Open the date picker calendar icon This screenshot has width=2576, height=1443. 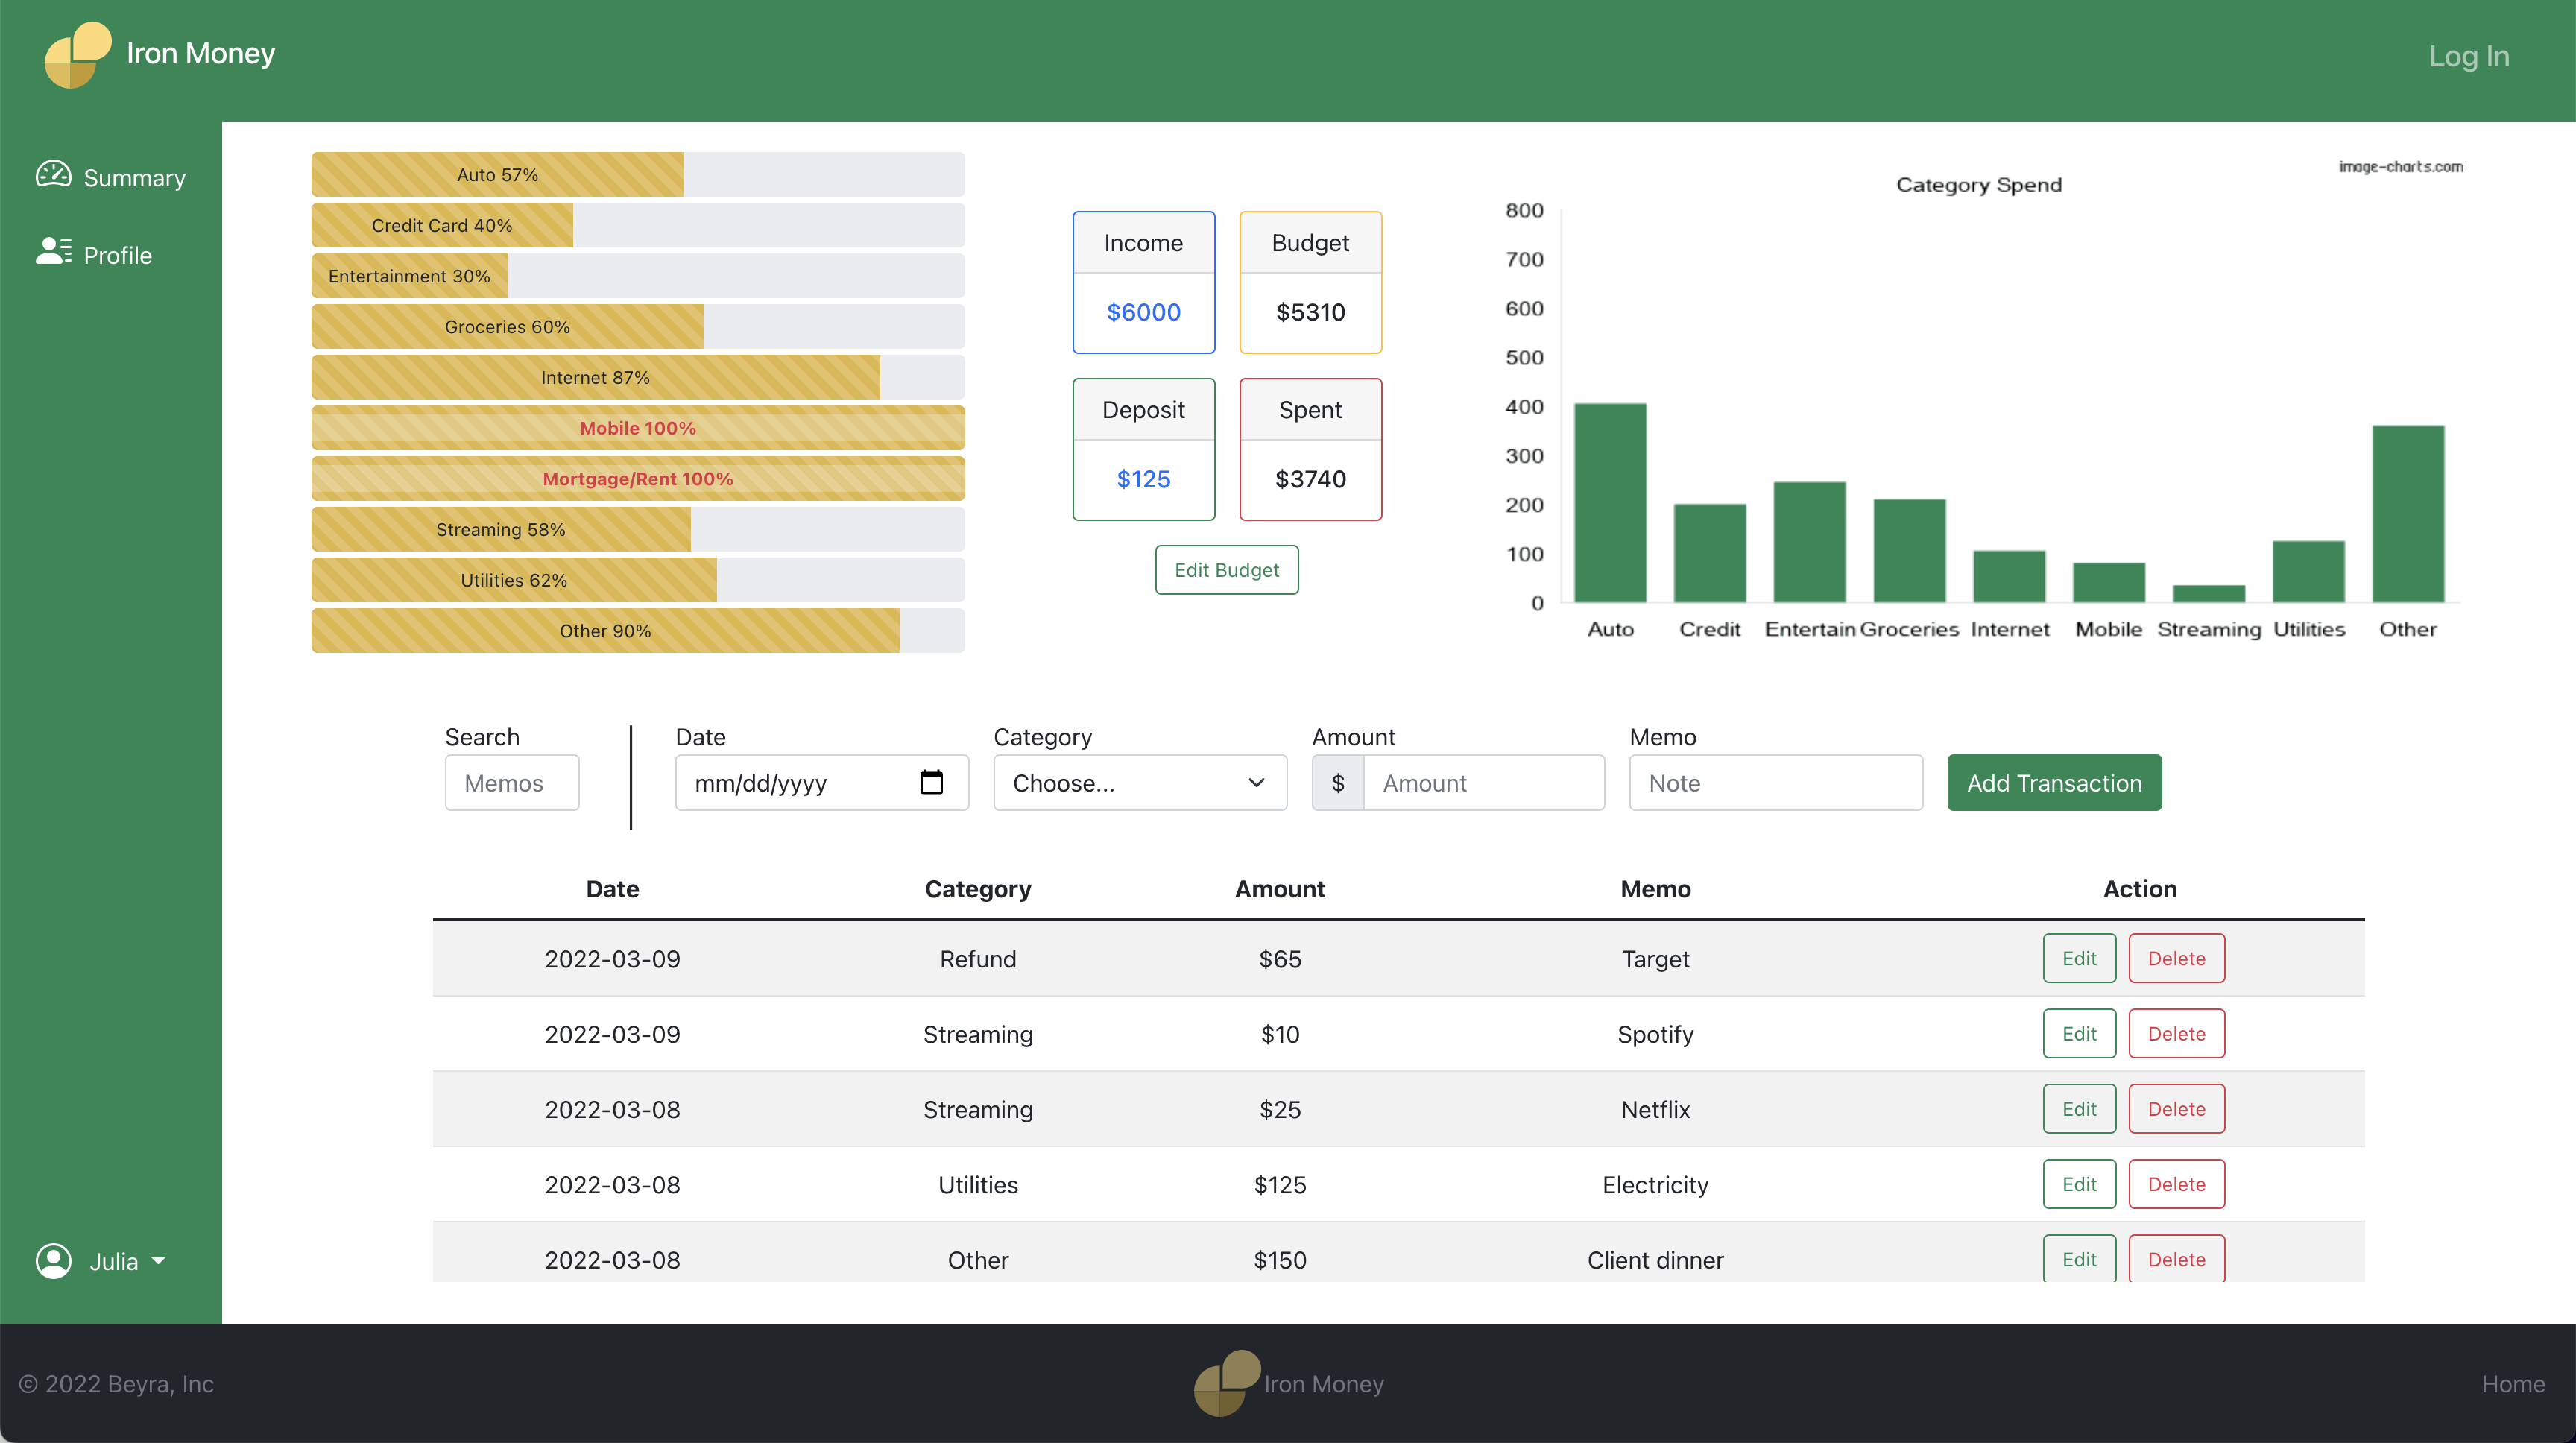[931, 782]
